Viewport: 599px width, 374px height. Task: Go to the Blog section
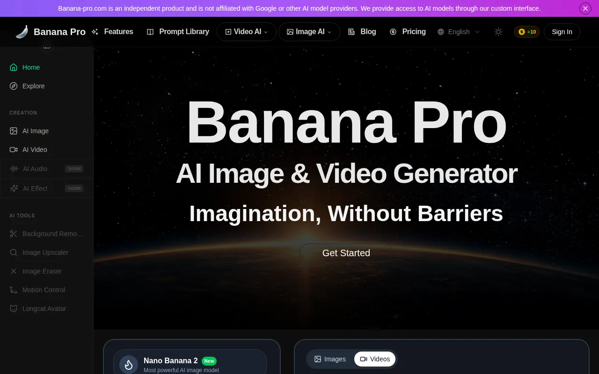click(x=362, y=32)
